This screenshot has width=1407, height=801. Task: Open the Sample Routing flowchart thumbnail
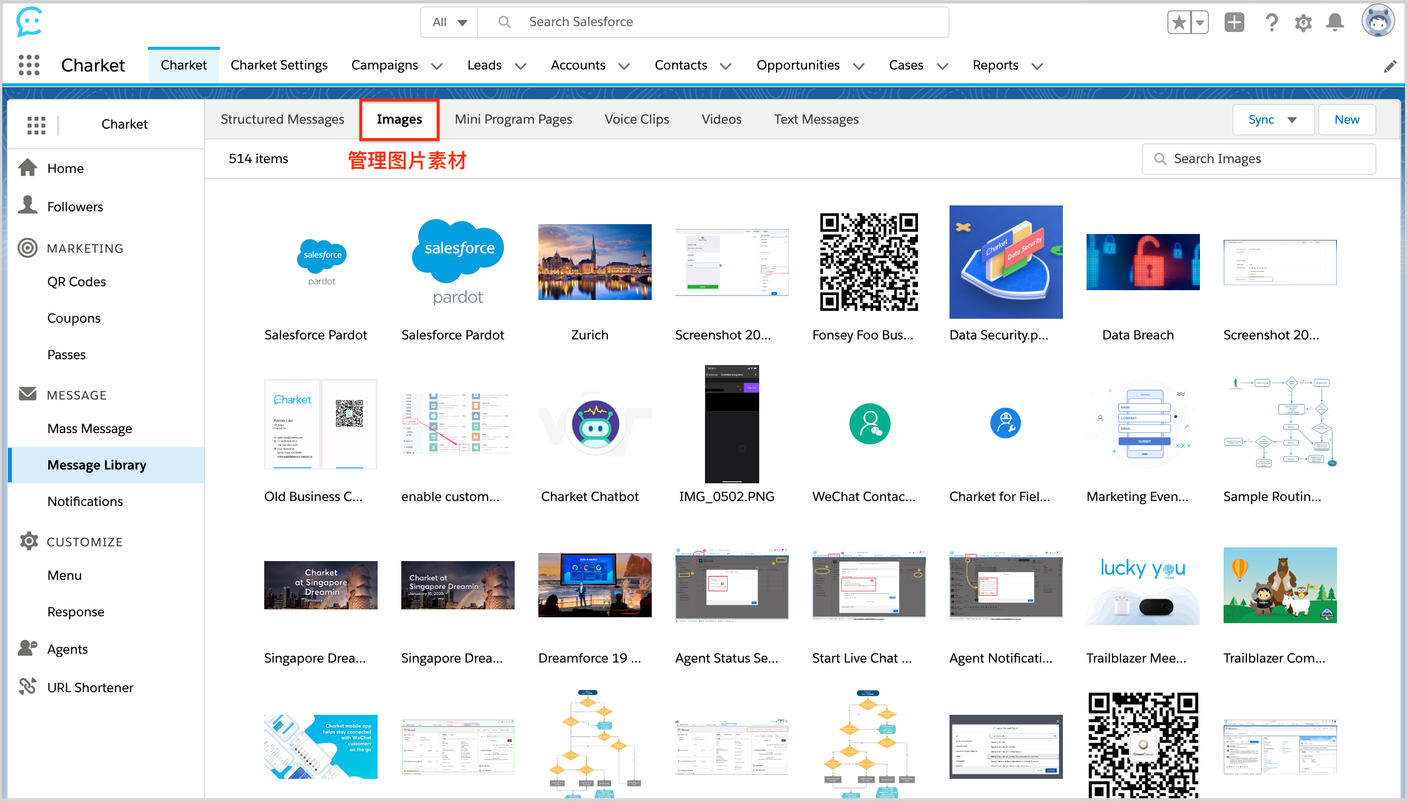(x=1280, y=424)
